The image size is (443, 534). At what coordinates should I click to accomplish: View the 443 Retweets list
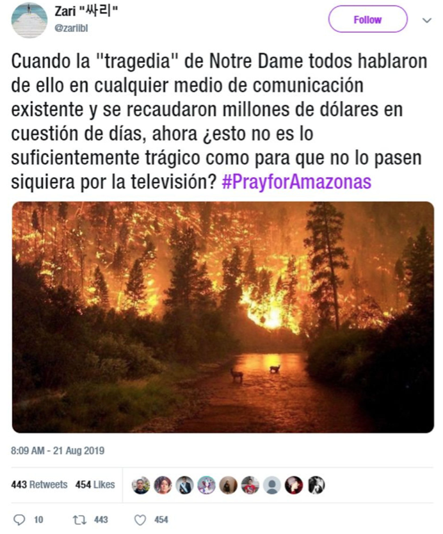(39, 484)
